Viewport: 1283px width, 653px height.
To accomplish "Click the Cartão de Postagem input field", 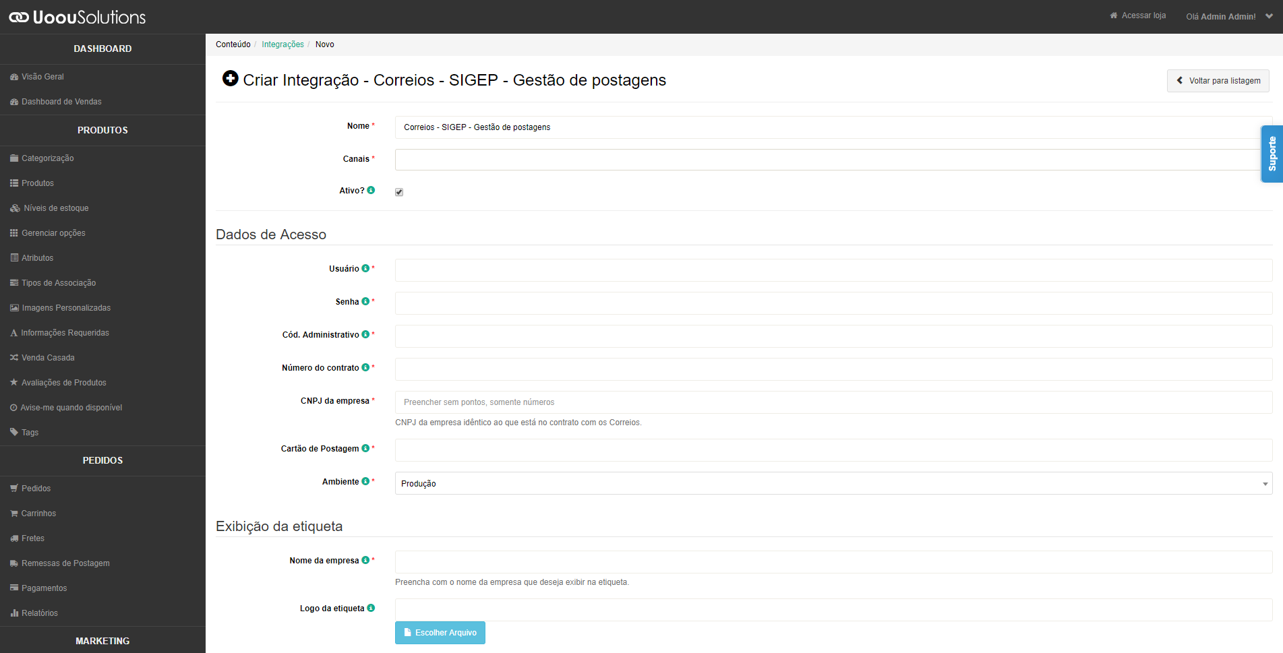I will (833, 450).
